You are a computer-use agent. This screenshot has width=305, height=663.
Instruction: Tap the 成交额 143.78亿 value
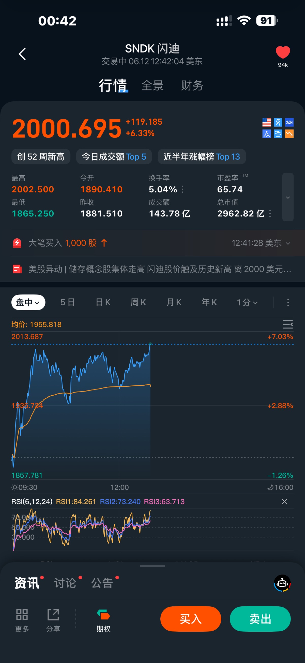(x=170, y=214)
